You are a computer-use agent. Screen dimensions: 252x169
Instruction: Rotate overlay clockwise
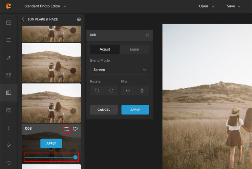(111, 91)
